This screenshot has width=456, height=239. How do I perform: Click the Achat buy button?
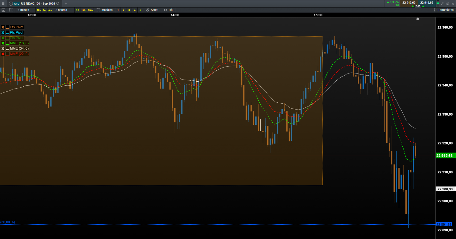click(152, 10)
